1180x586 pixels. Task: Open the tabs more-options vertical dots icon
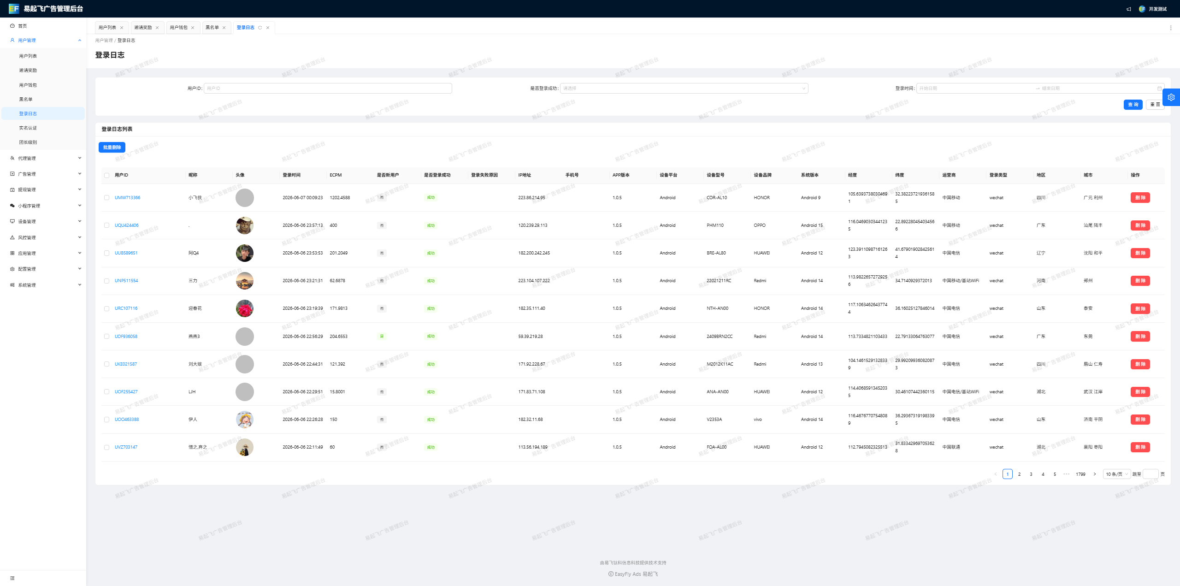pos(1171,28)
